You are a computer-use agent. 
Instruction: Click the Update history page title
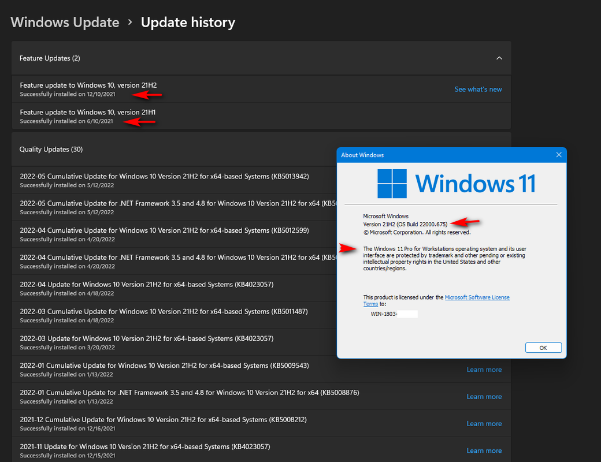188,22
